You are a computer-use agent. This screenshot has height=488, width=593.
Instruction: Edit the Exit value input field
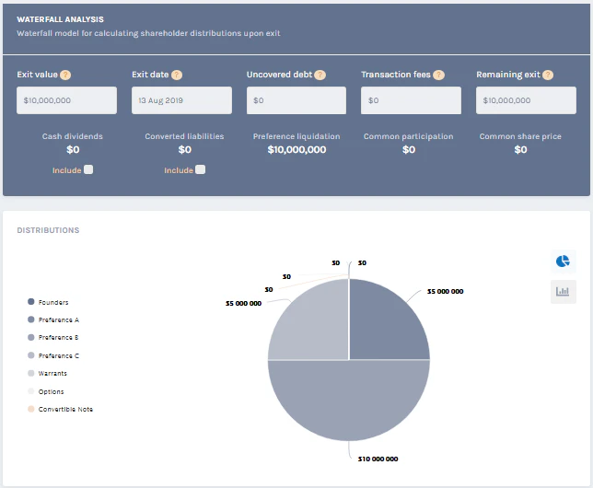click(66, 100)
